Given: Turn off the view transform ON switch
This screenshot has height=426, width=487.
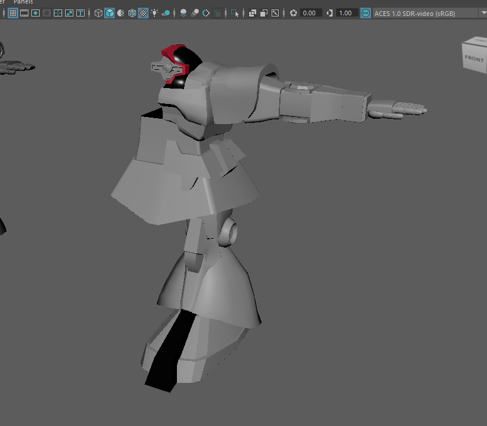Looking at the screenshot, I should pyautogui.click(x=366, y=13).
